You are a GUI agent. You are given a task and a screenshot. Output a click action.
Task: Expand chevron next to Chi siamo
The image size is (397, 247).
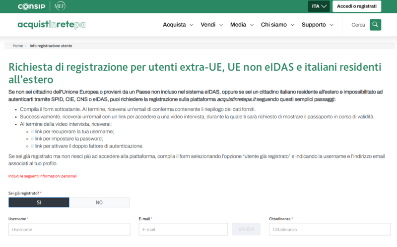click(292, 25)
